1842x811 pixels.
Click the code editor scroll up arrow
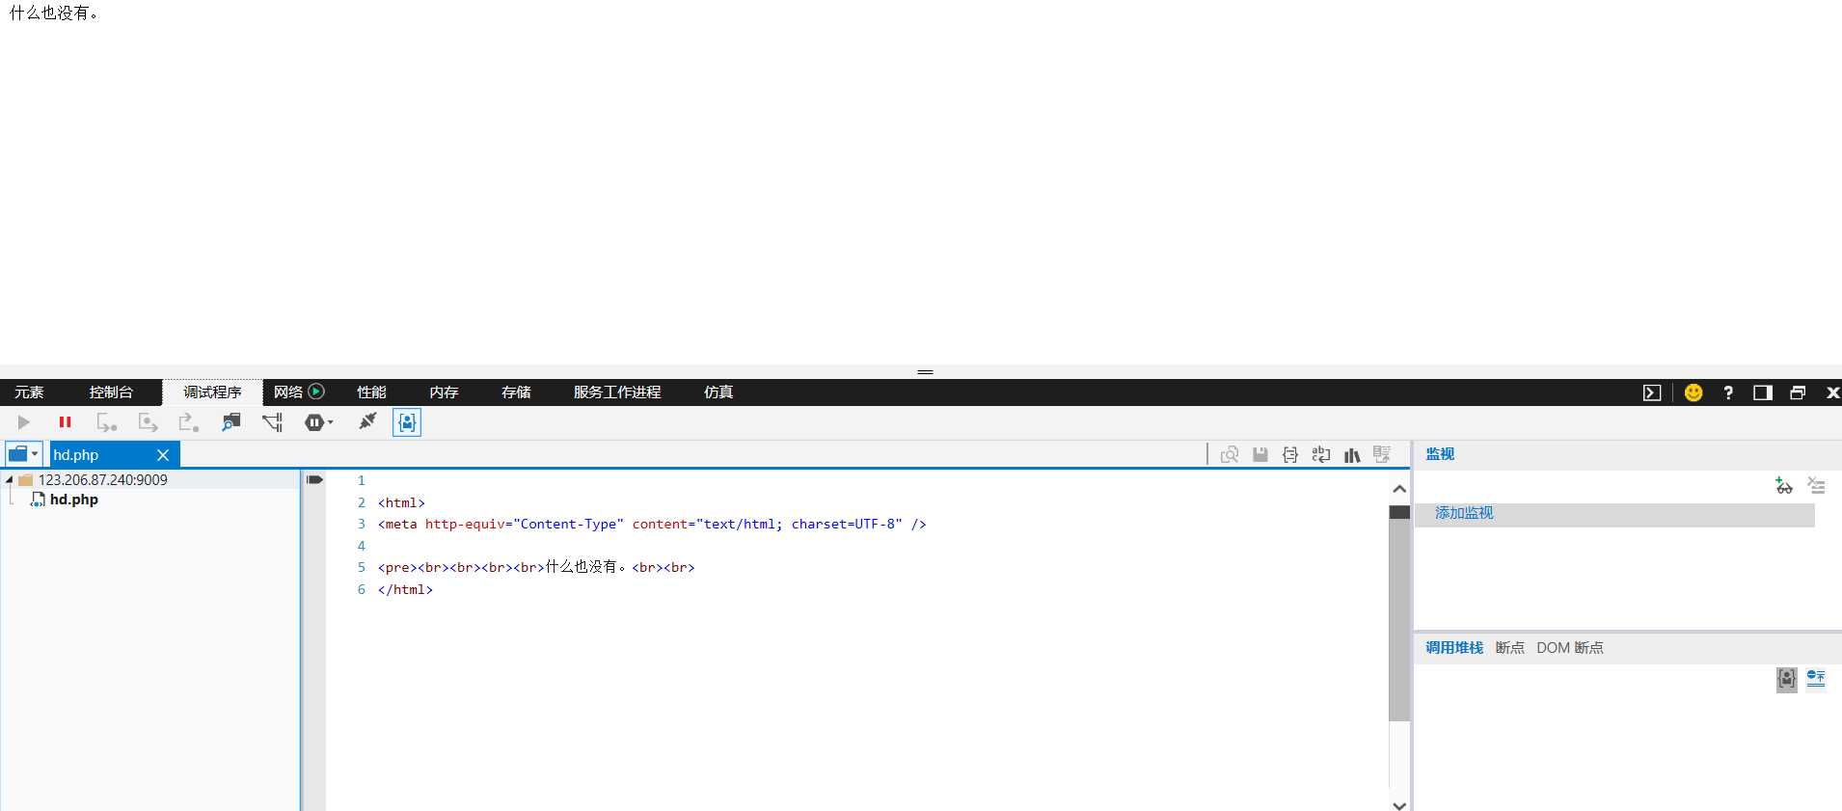tap(1399, 489)
